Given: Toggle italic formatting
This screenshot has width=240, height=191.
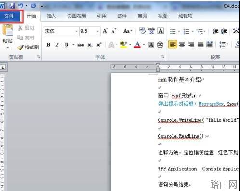Looking at the screenshot, I should 57,45.
